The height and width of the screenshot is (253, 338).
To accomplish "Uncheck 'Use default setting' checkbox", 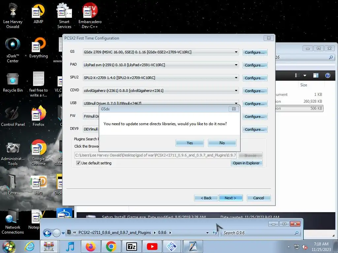I will pyautogui.click(x=79, y=163).
